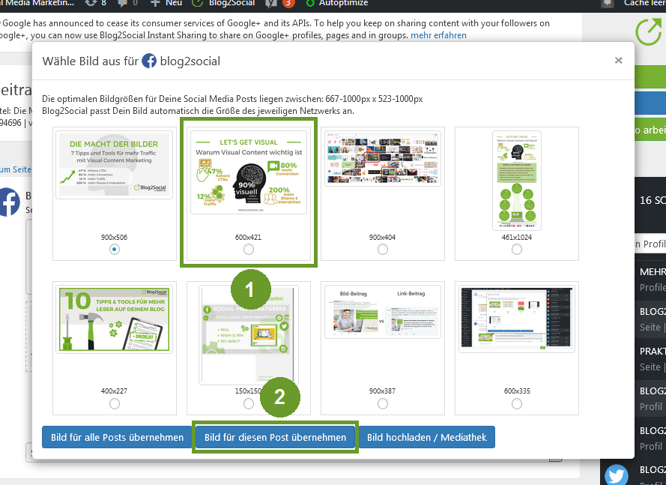Pick the Bild-Beitrag vs Link-Beitrag thumbnail
The image size is (666, 485).
(383, 312)
